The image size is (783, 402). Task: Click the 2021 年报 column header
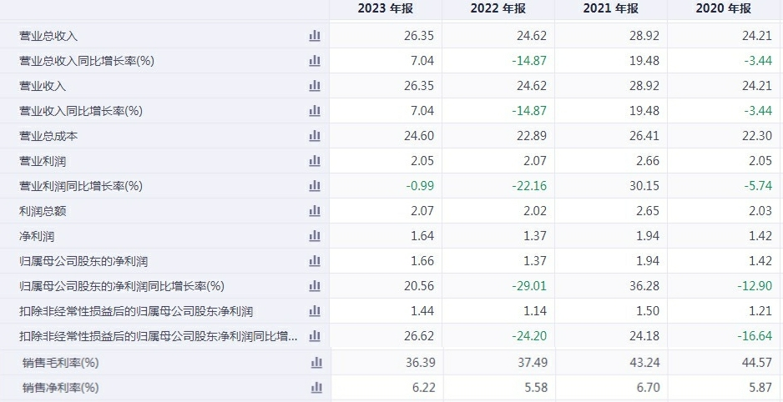pyautogui.click(x=611, y=8)
